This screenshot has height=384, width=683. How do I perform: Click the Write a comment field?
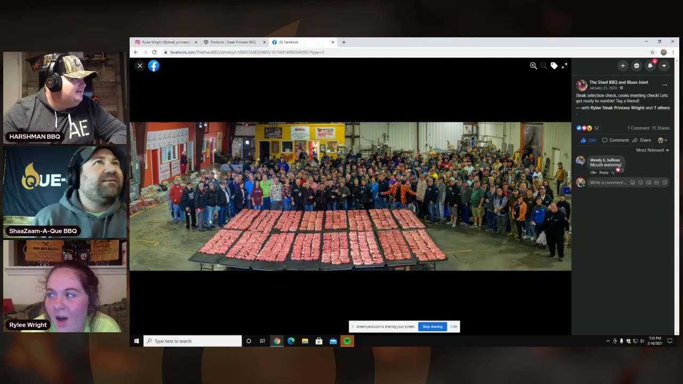point(608,182)
